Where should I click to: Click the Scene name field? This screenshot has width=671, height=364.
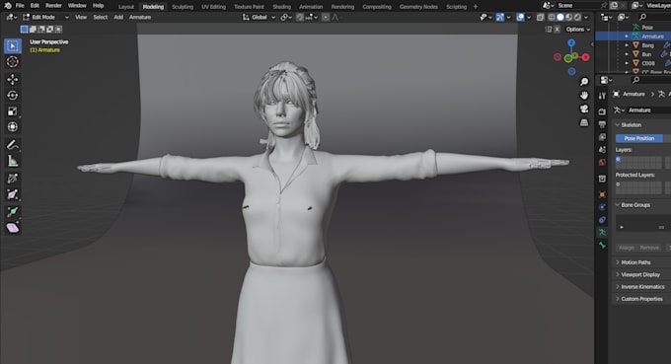coord(577,6)
